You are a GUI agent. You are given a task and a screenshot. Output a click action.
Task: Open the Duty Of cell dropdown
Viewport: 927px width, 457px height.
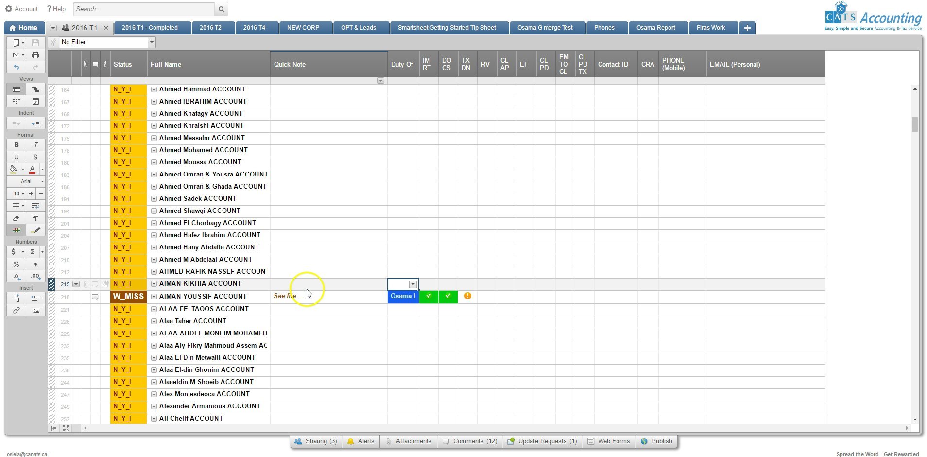pos(413,284)
